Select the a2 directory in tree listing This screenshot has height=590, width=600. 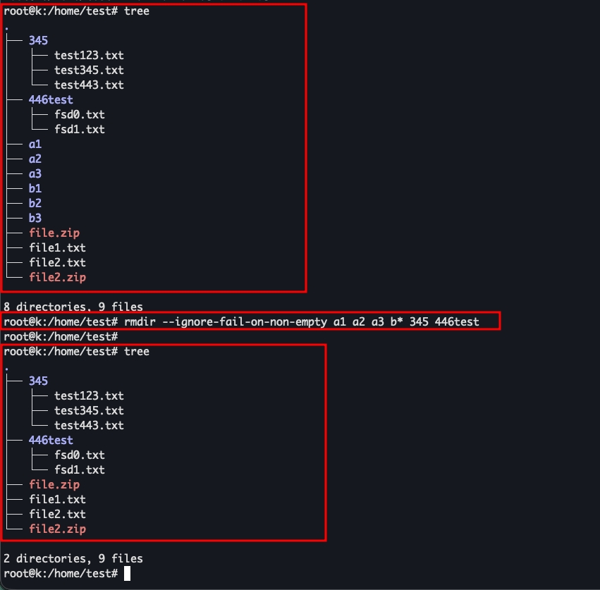(x=35, y=159)
